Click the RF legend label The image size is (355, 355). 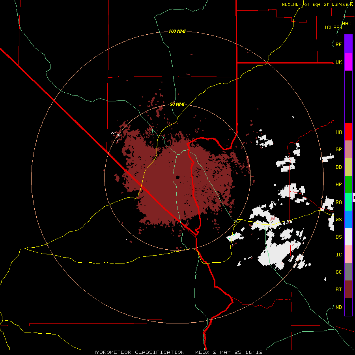[338, 44]
